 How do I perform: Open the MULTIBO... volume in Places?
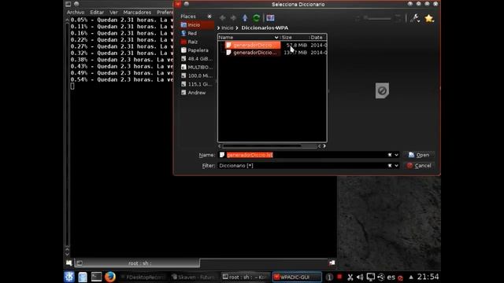(197, 68)
